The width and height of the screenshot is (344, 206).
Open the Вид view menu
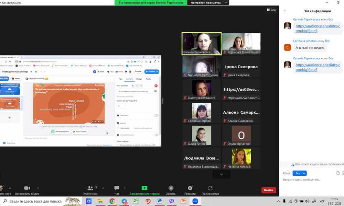[271, 10]
